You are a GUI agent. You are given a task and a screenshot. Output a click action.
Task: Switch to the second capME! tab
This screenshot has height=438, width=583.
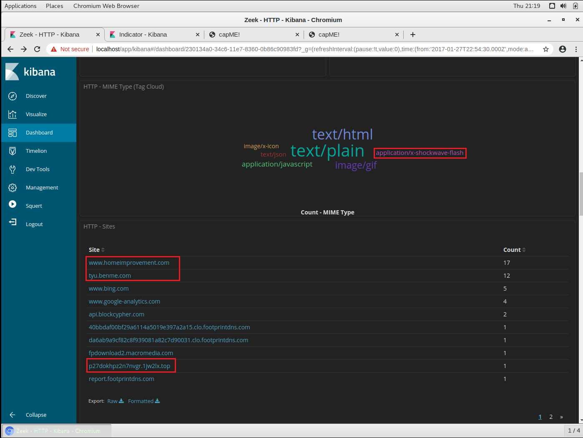click(x=329, y=35)
